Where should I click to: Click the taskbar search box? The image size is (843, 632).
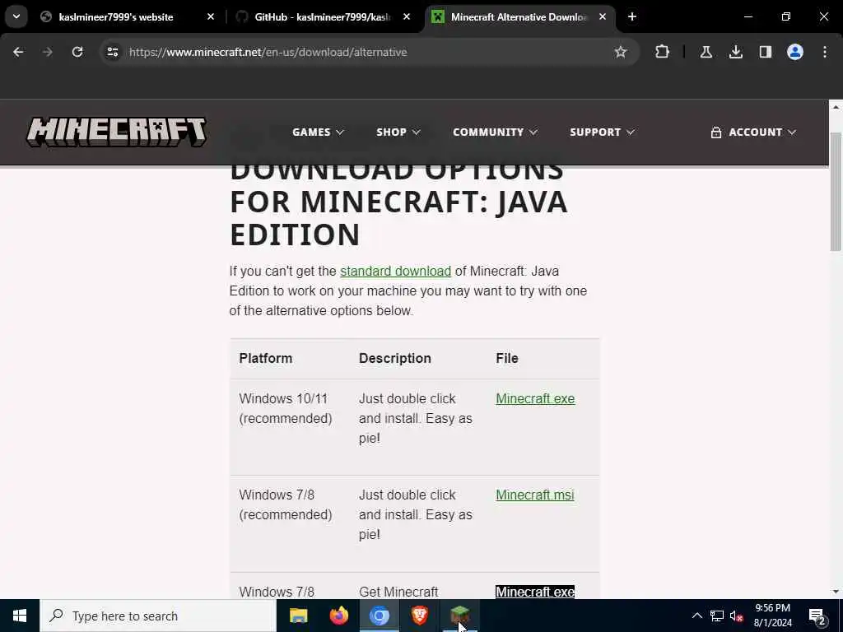[x=158, y=616]
